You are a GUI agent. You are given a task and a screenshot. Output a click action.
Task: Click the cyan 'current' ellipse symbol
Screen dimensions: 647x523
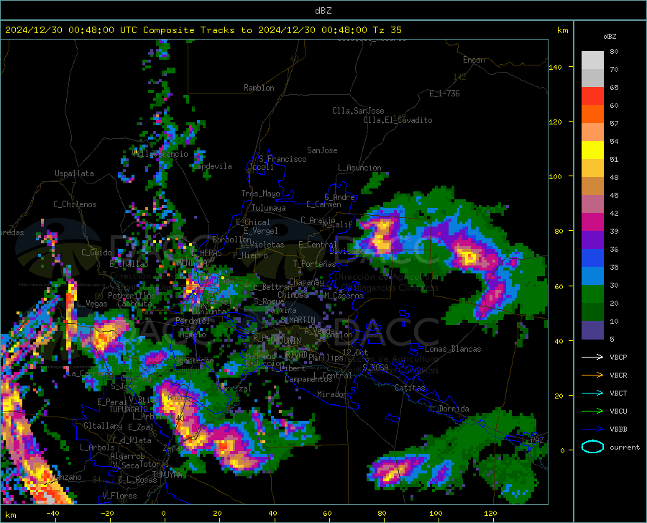click(x=592, y=447)
